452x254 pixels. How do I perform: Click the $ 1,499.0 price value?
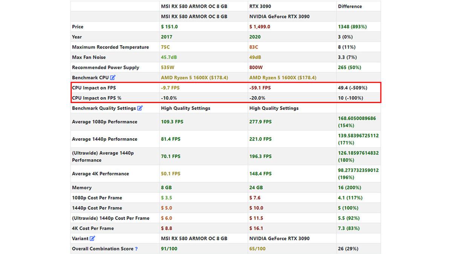pos(260,27)
